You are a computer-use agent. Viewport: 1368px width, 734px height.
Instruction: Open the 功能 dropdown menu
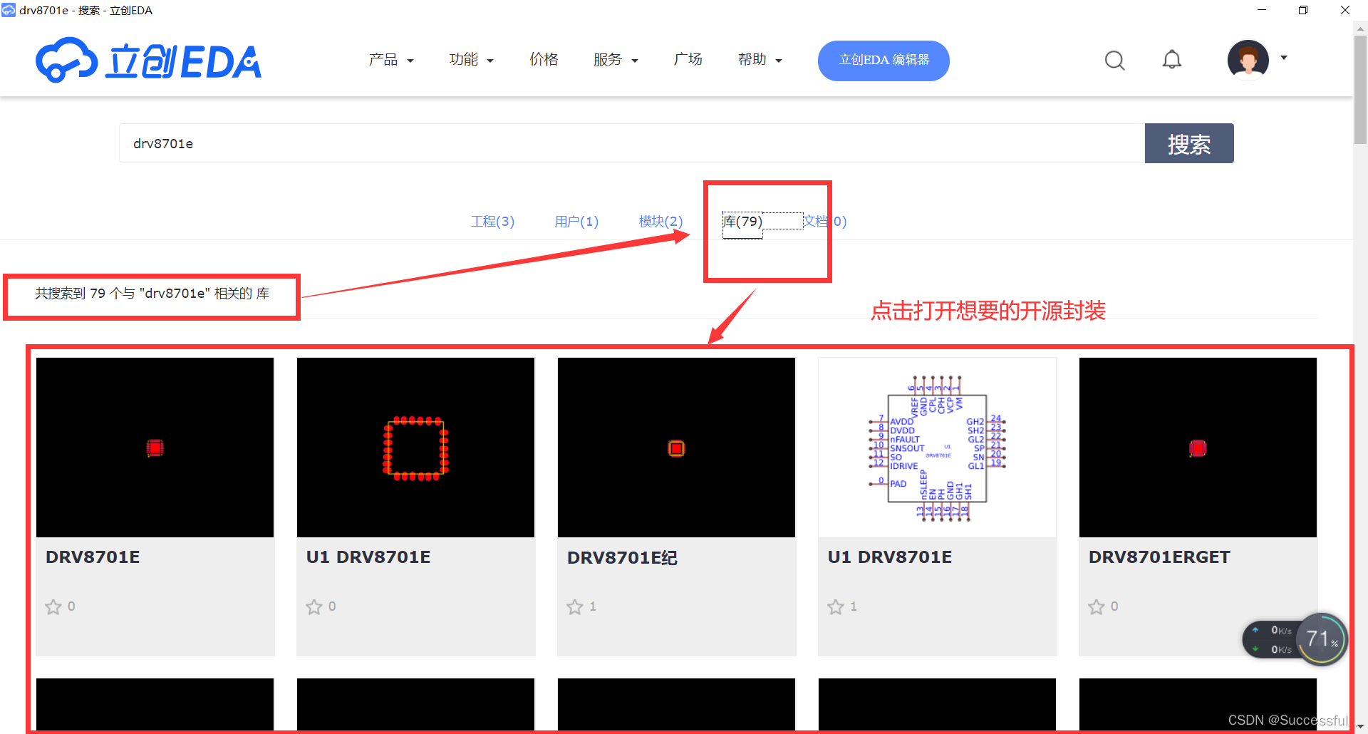[x=472, y=60]
